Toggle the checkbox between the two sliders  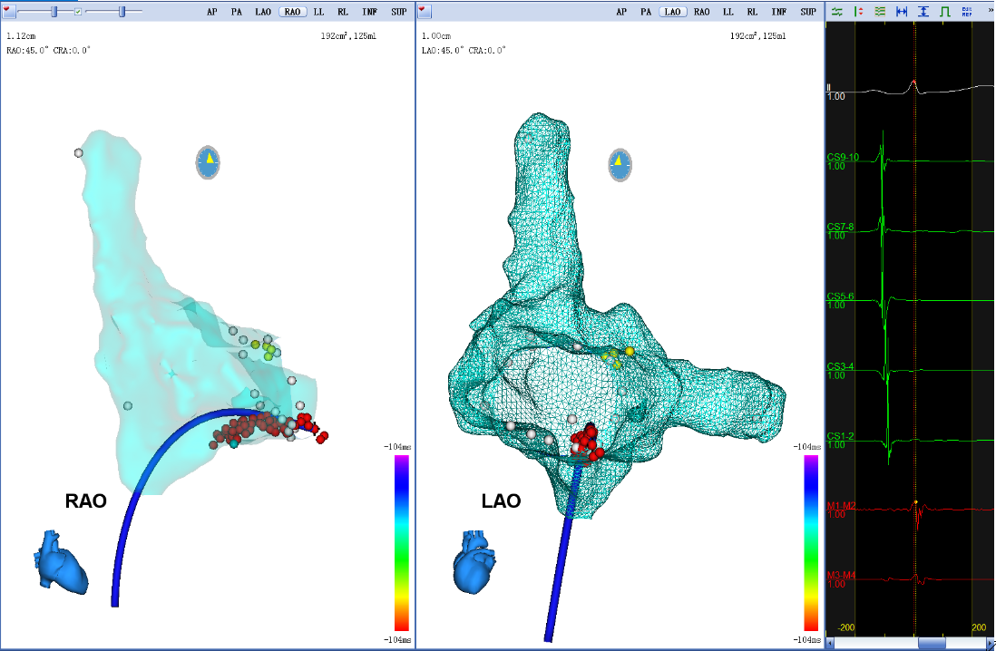tap(78, 11)
